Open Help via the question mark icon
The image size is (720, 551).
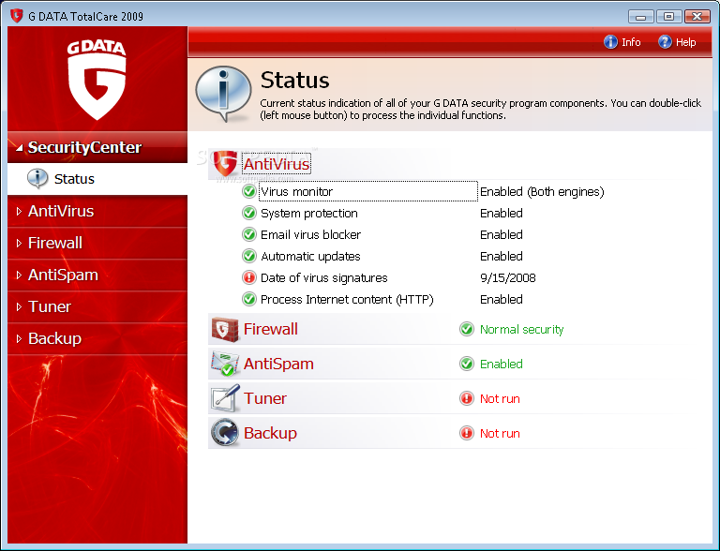pyautogui.click(x=665, y=42)
